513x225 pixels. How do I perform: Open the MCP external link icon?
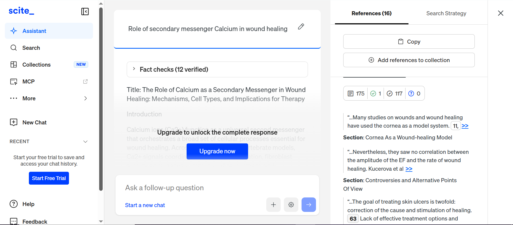[x=85, y=82]
